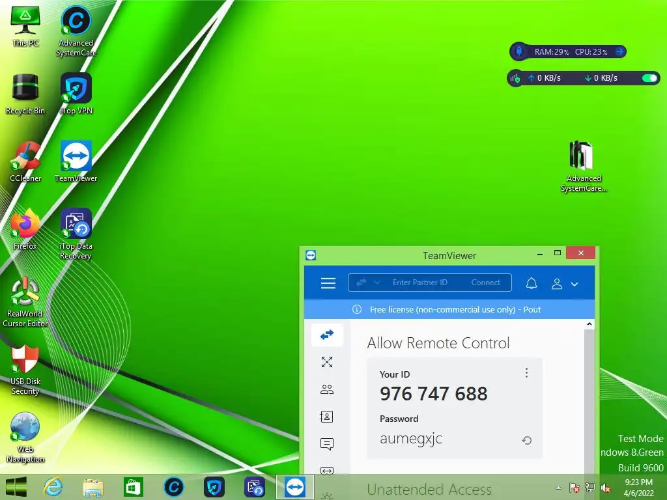Click ID number 976 747 688
This screenshot has width=667, height=500.
click(433, 394)
